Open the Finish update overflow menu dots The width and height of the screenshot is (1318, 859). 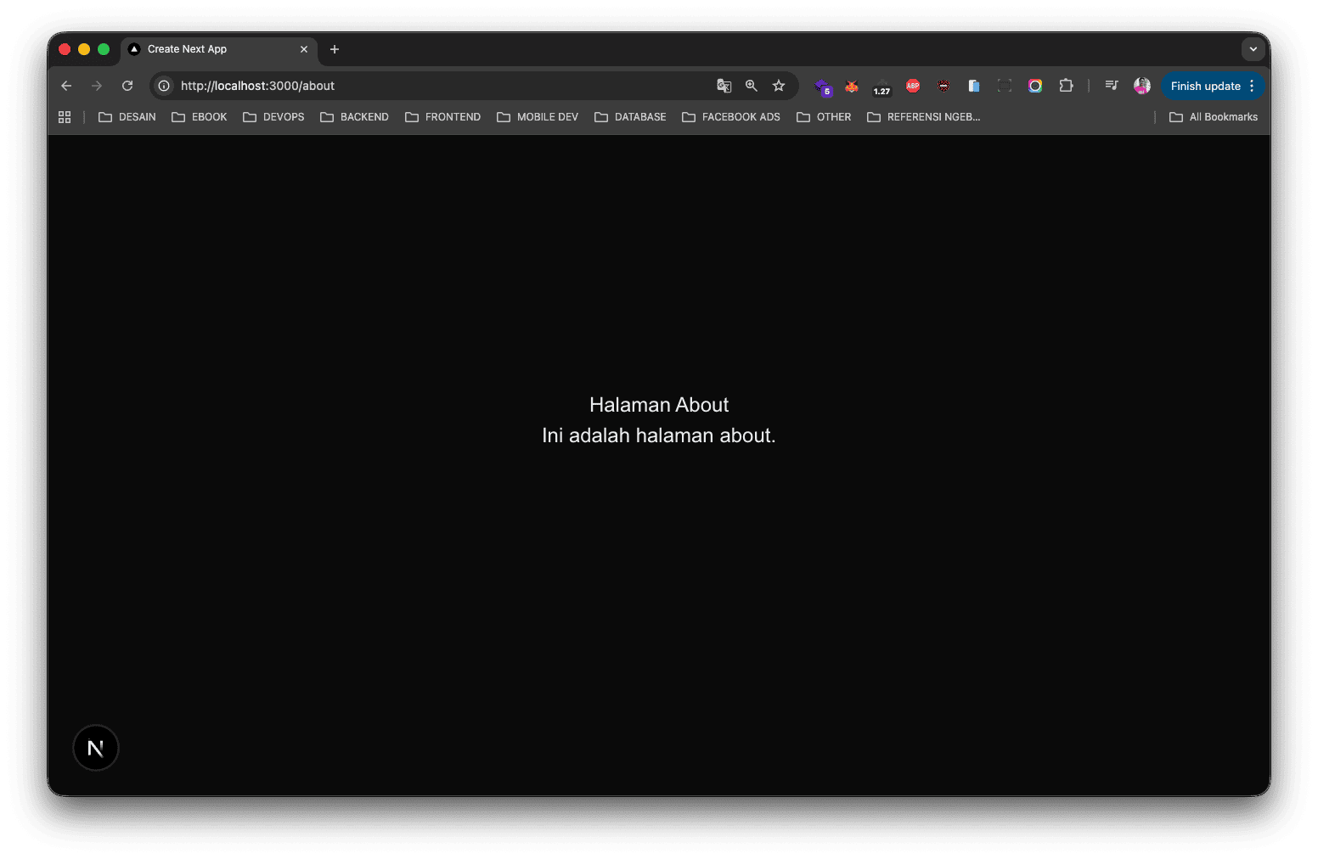pos(1251,86)
